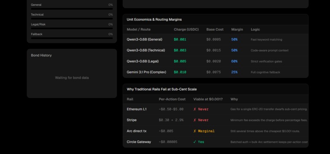Click the Ethereum L1 gas explanation text
The height and width of the screenshot is (154, 330).
pyautogui.click(x=269, y=109)
